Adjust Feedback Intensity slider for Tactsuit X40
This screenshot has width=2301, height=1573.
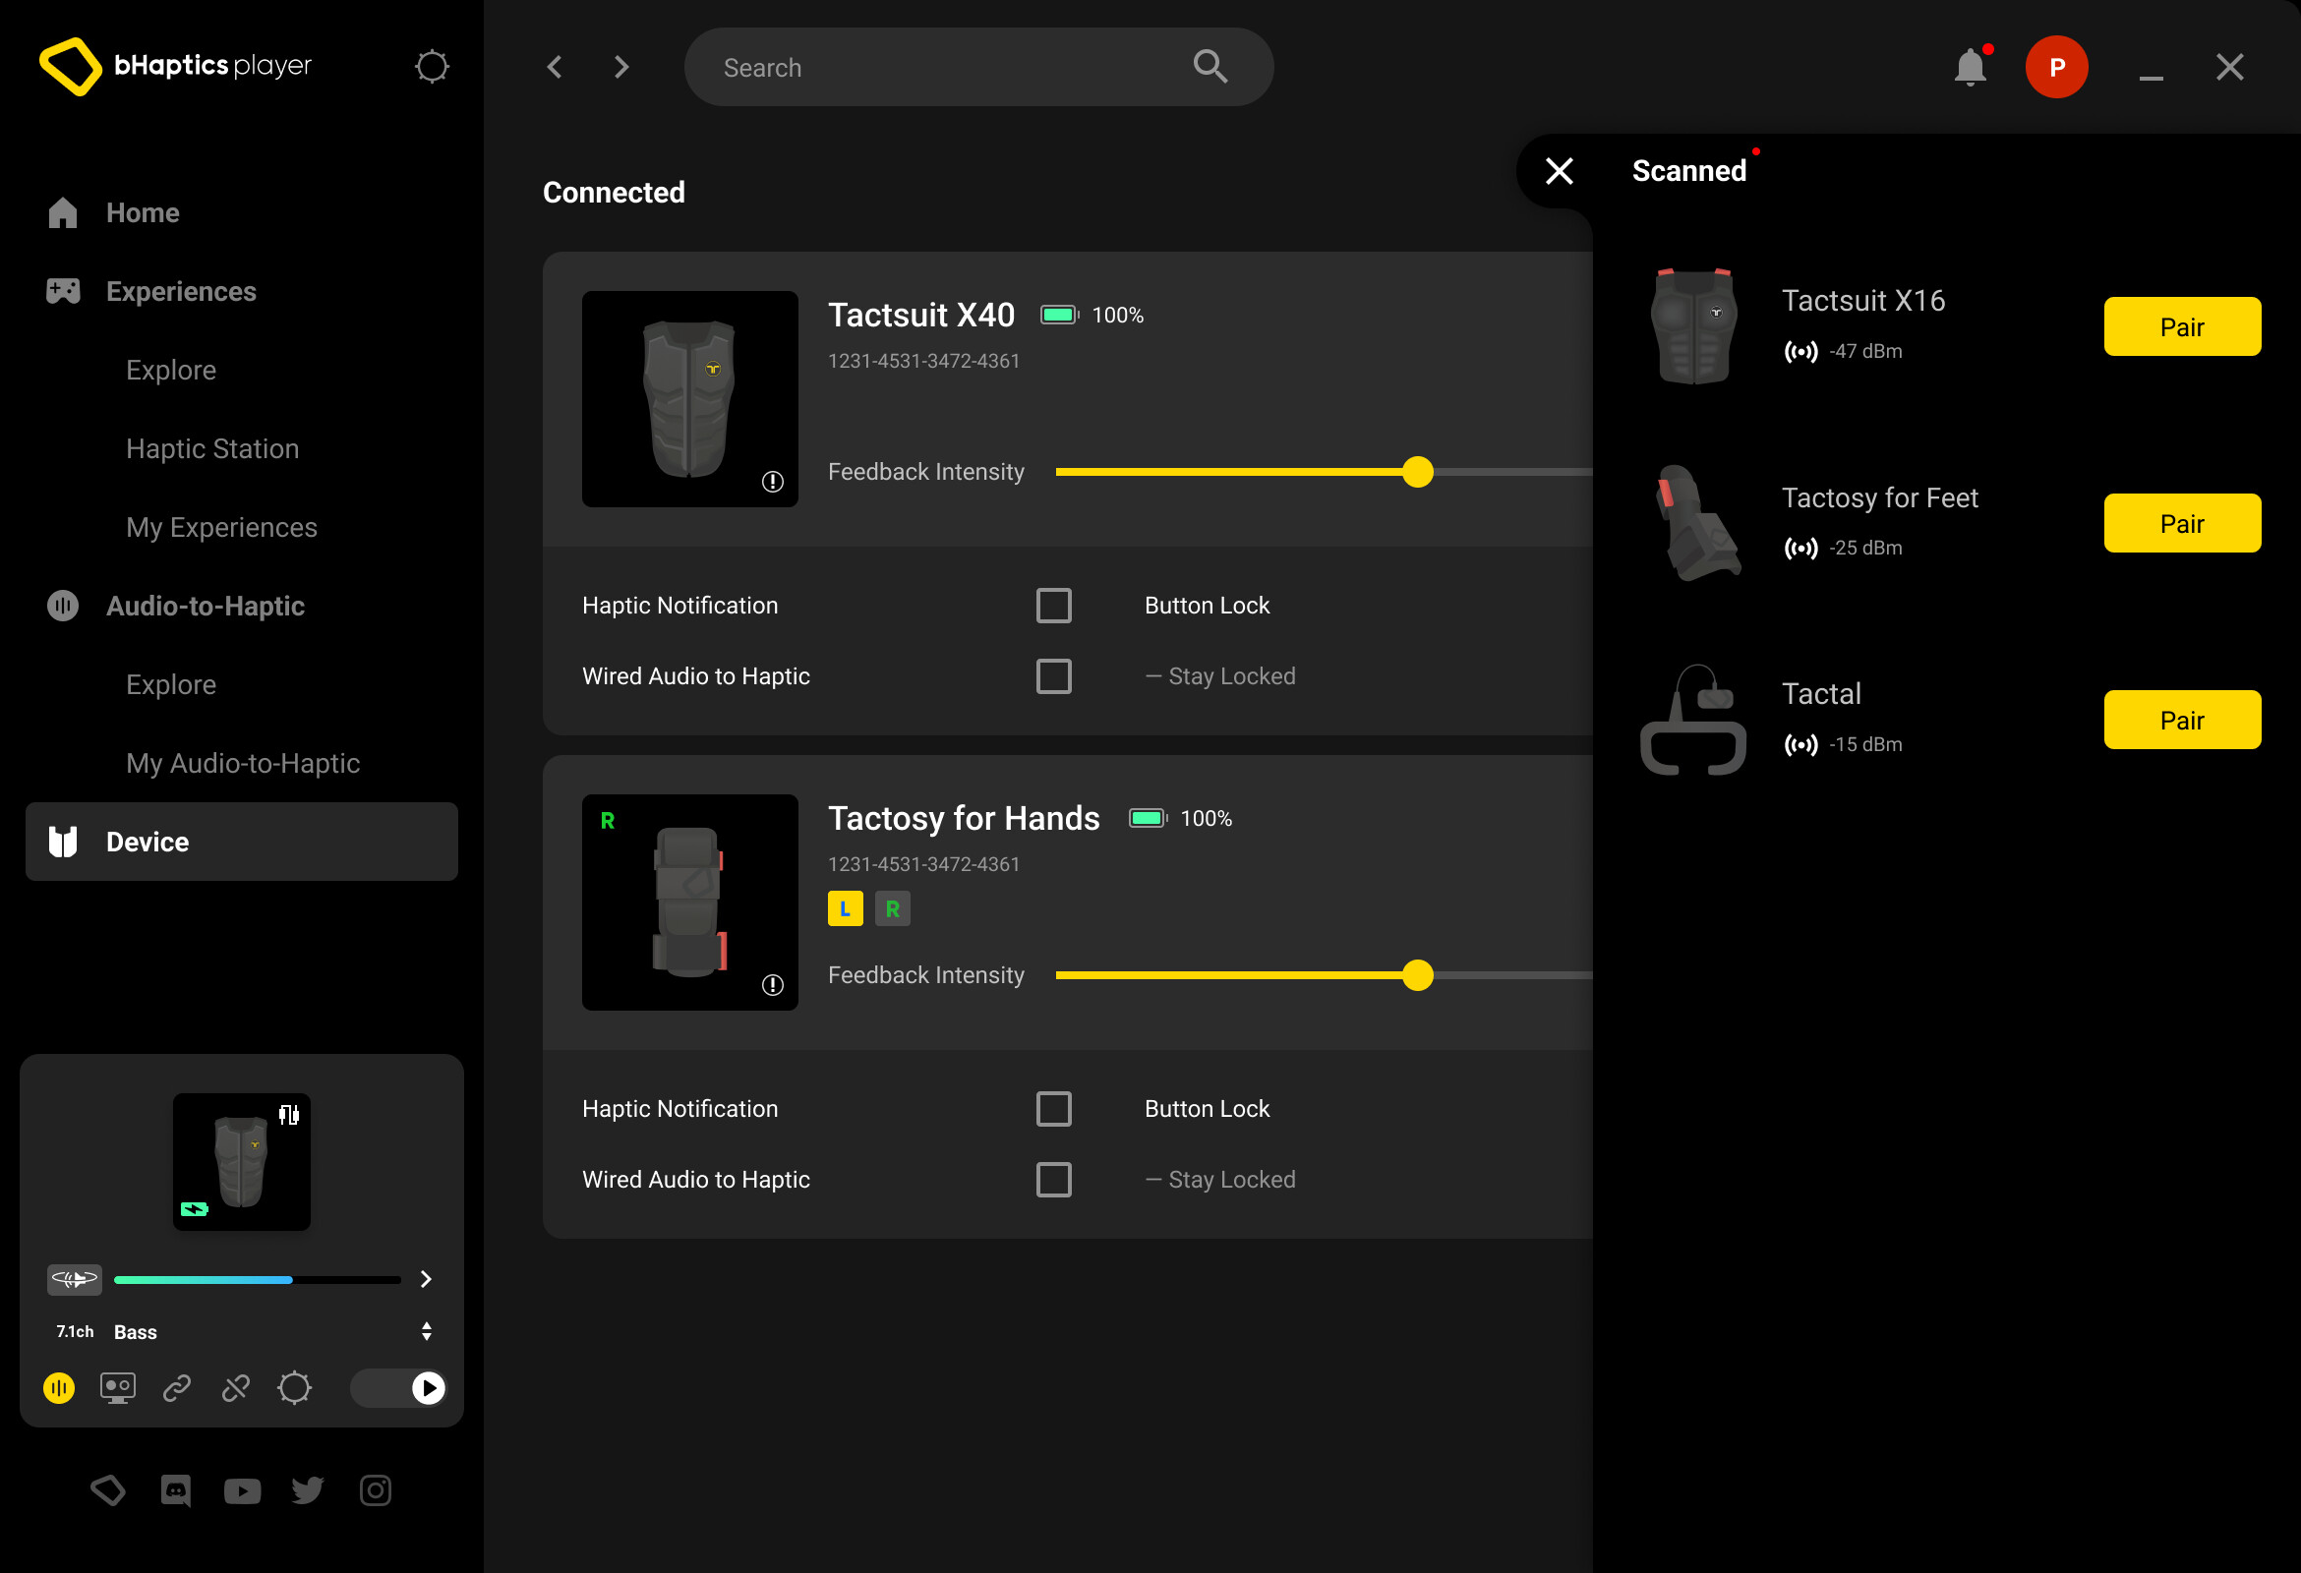coord(1418,472)
